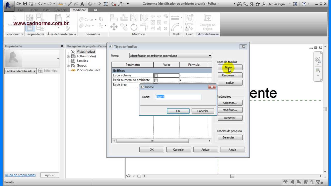Click the Help question mark icon
Image resolution: width=331 pixels, height=186 pixels.
pos(304,4)
